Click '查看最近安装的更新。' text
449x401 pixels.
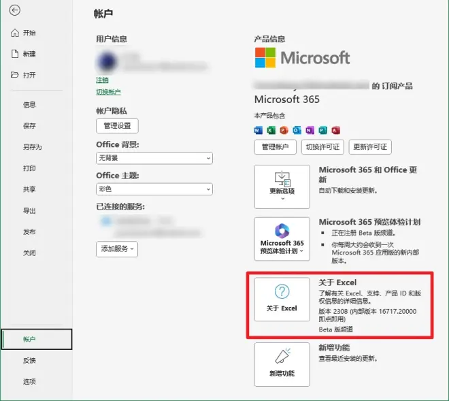348,358
